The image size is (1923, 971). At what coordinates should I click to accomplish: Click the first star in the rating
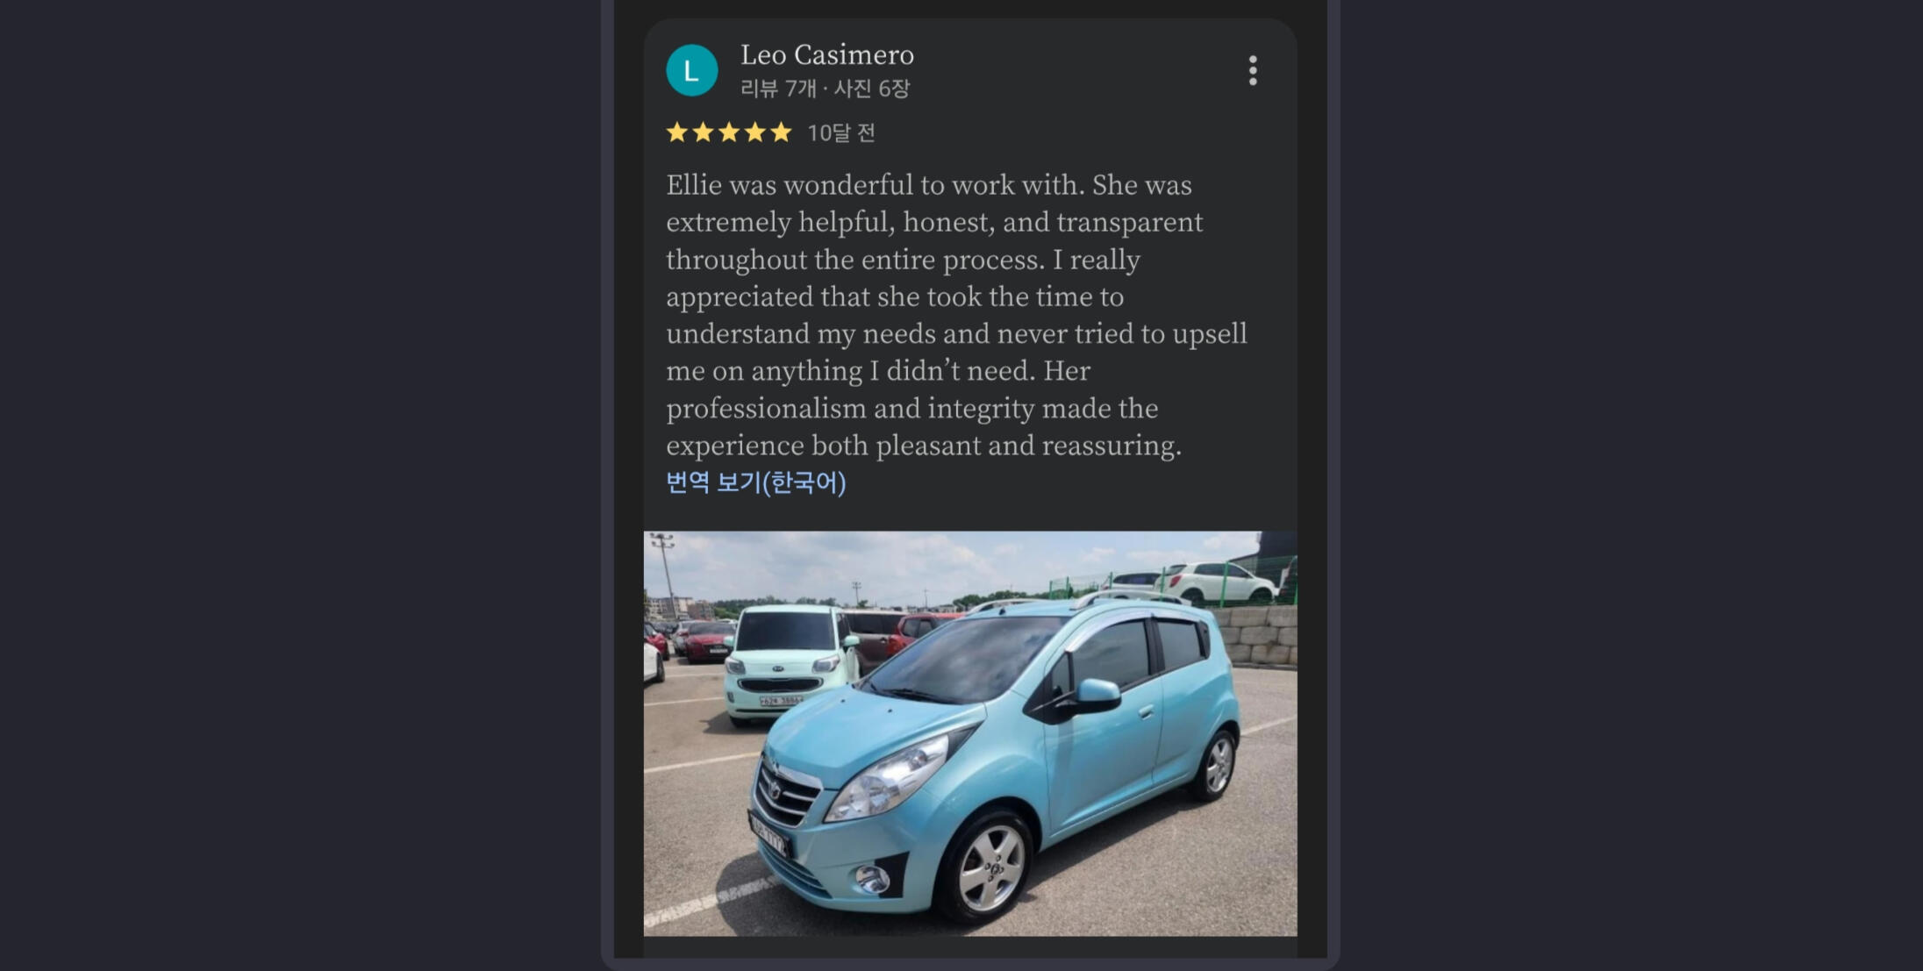(677, 132)
